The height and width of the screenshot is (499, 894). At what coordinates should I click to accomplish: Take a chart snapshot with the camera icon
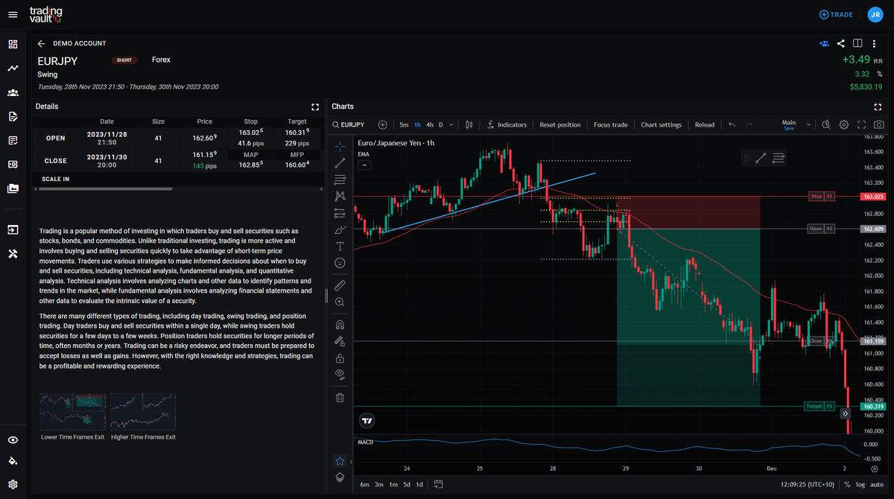pyautogui.click(x=879, y=124)
